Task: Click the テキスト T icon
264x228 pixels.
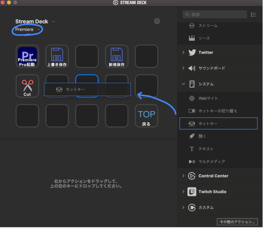Action: 192,149
